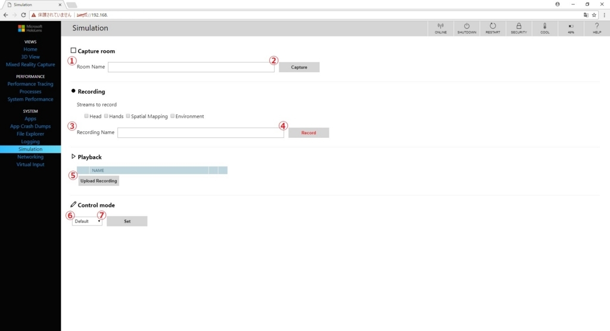The height and width of the screenshot is (331, 610).
Task: Open a new browser tab
Action: pos(72,5)
